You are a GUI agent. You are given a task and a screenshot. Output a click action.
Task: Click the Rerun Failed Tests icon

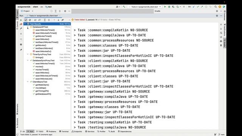[21, 24]
